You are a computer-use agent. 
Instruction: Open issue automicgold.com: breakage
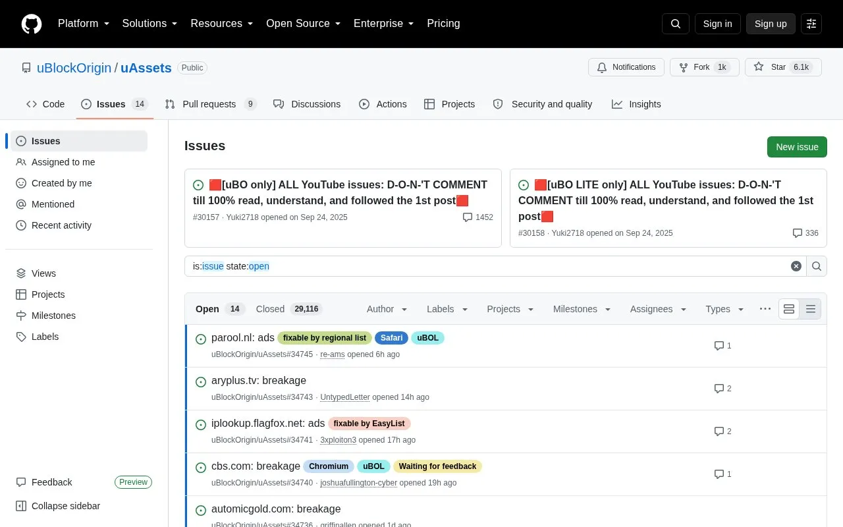[x=276, y=509]
